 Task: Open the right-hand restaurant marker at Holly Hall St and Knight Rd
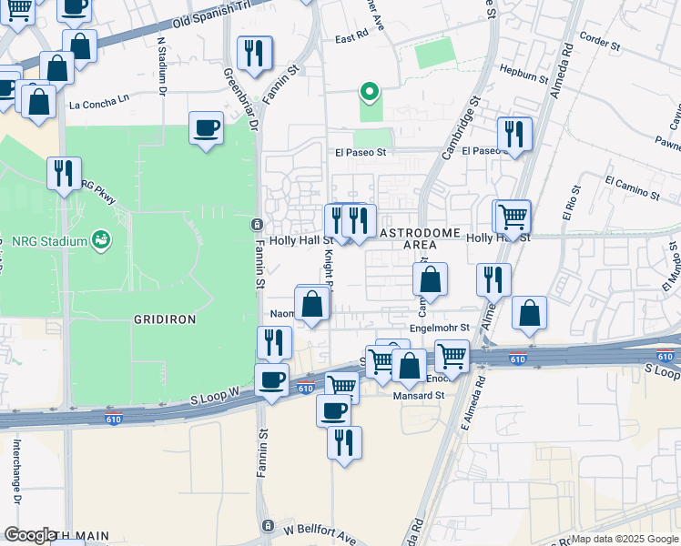point(360,224)
